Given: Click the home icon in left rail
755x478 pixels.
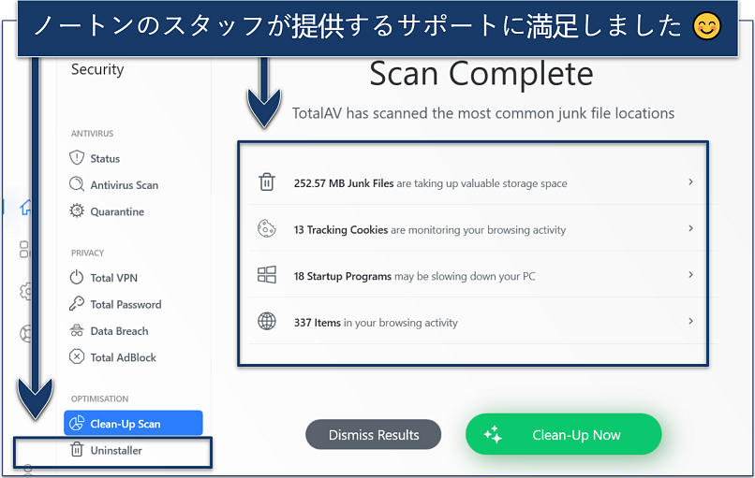Looking at the screenshot, I should pos(26,209).
